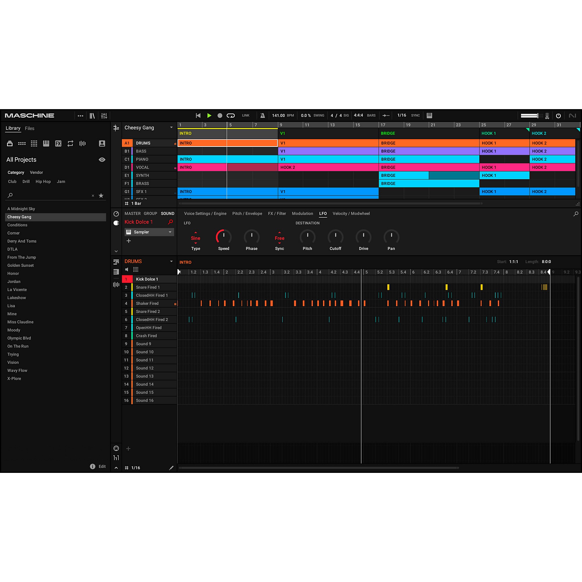This screenshot has height=582, width=582.
Task: Open the Cheesy Gang project dropdown
Action: pos(171,128)
